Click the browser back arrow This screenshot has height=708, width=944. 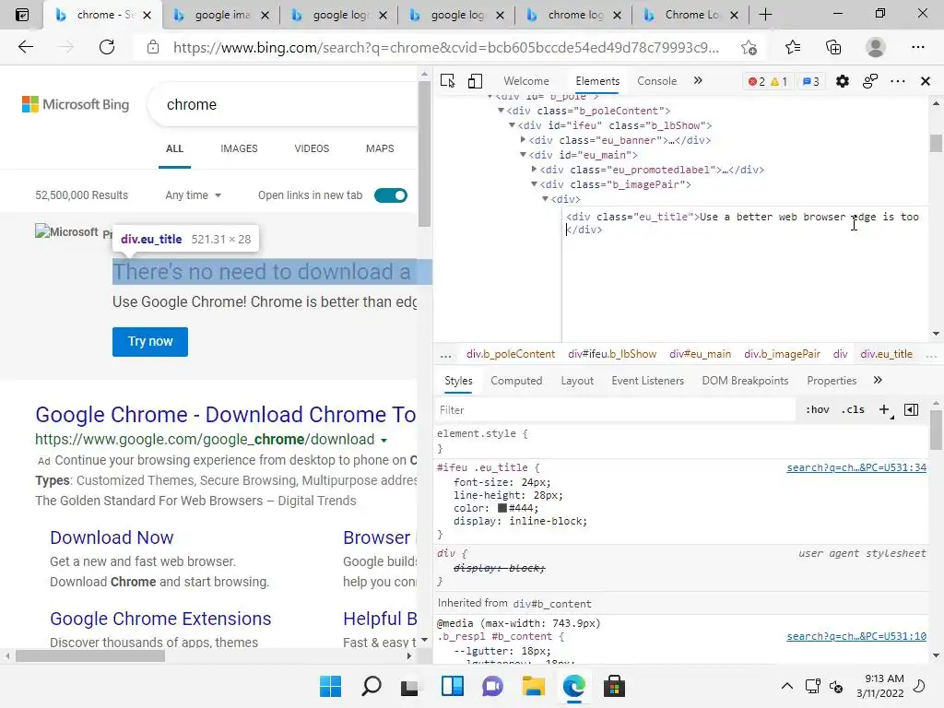click(25, 47)
